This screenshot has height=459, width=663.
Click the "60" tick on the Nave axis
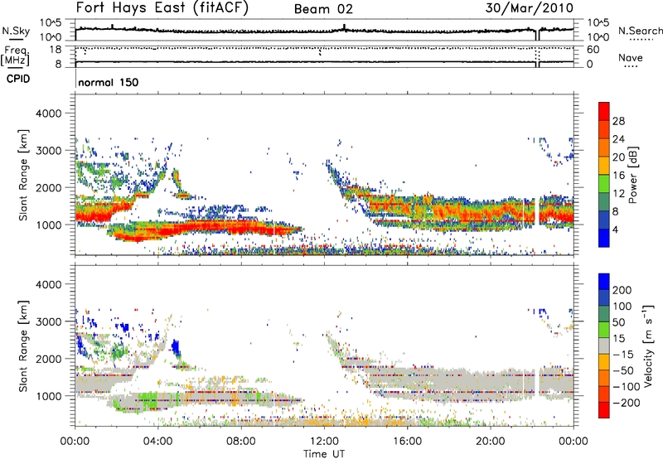(x=593, y=50)
